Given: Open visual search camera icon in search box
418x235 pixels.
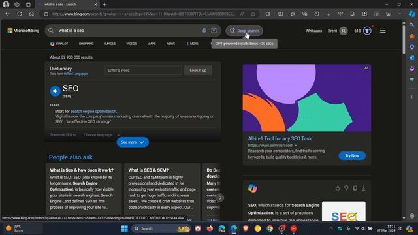Looking at the screenshot, I should point(214,31).
